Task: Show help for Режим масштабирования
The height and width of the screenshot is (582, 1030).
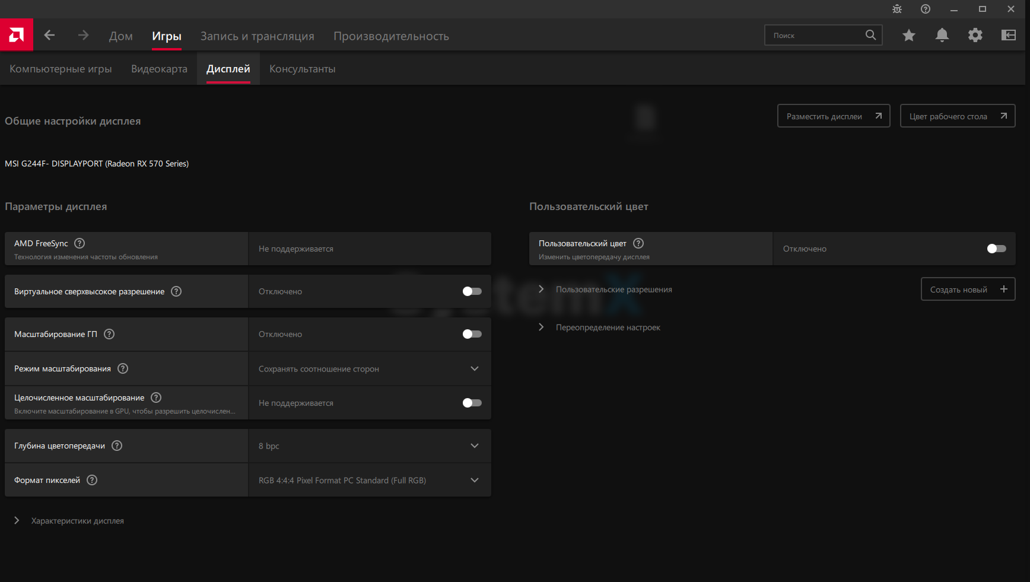Action: (x=123, y=368)
